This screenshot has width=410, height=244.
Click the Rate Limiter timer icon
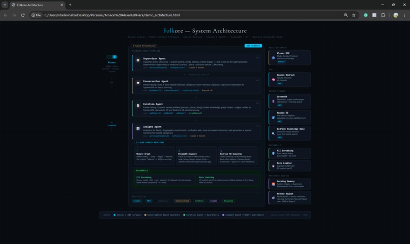pyautogui.click(x=273, y=166)
